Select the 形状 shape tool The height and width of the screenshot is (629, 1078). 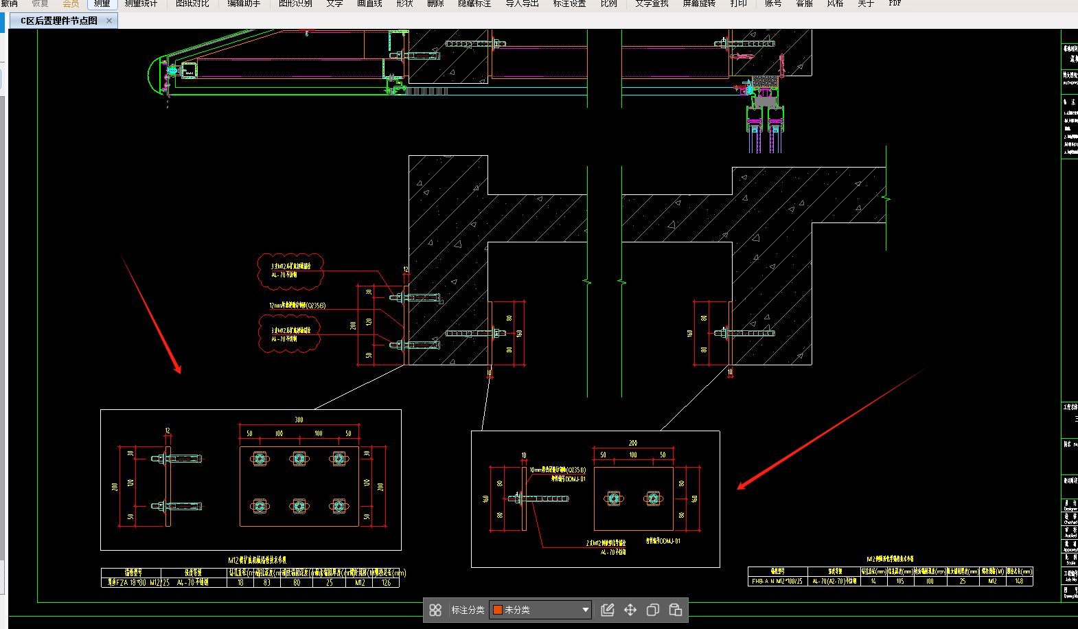click(x=405, y=3)
